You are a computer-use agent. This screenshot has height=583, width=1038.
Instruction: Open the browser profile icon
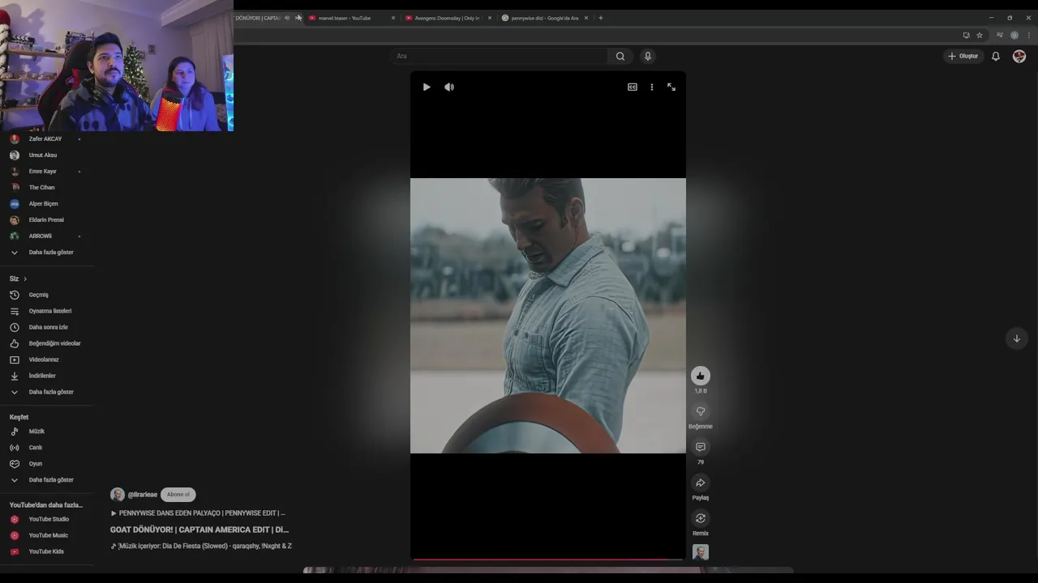click(x=1014, y=35)
